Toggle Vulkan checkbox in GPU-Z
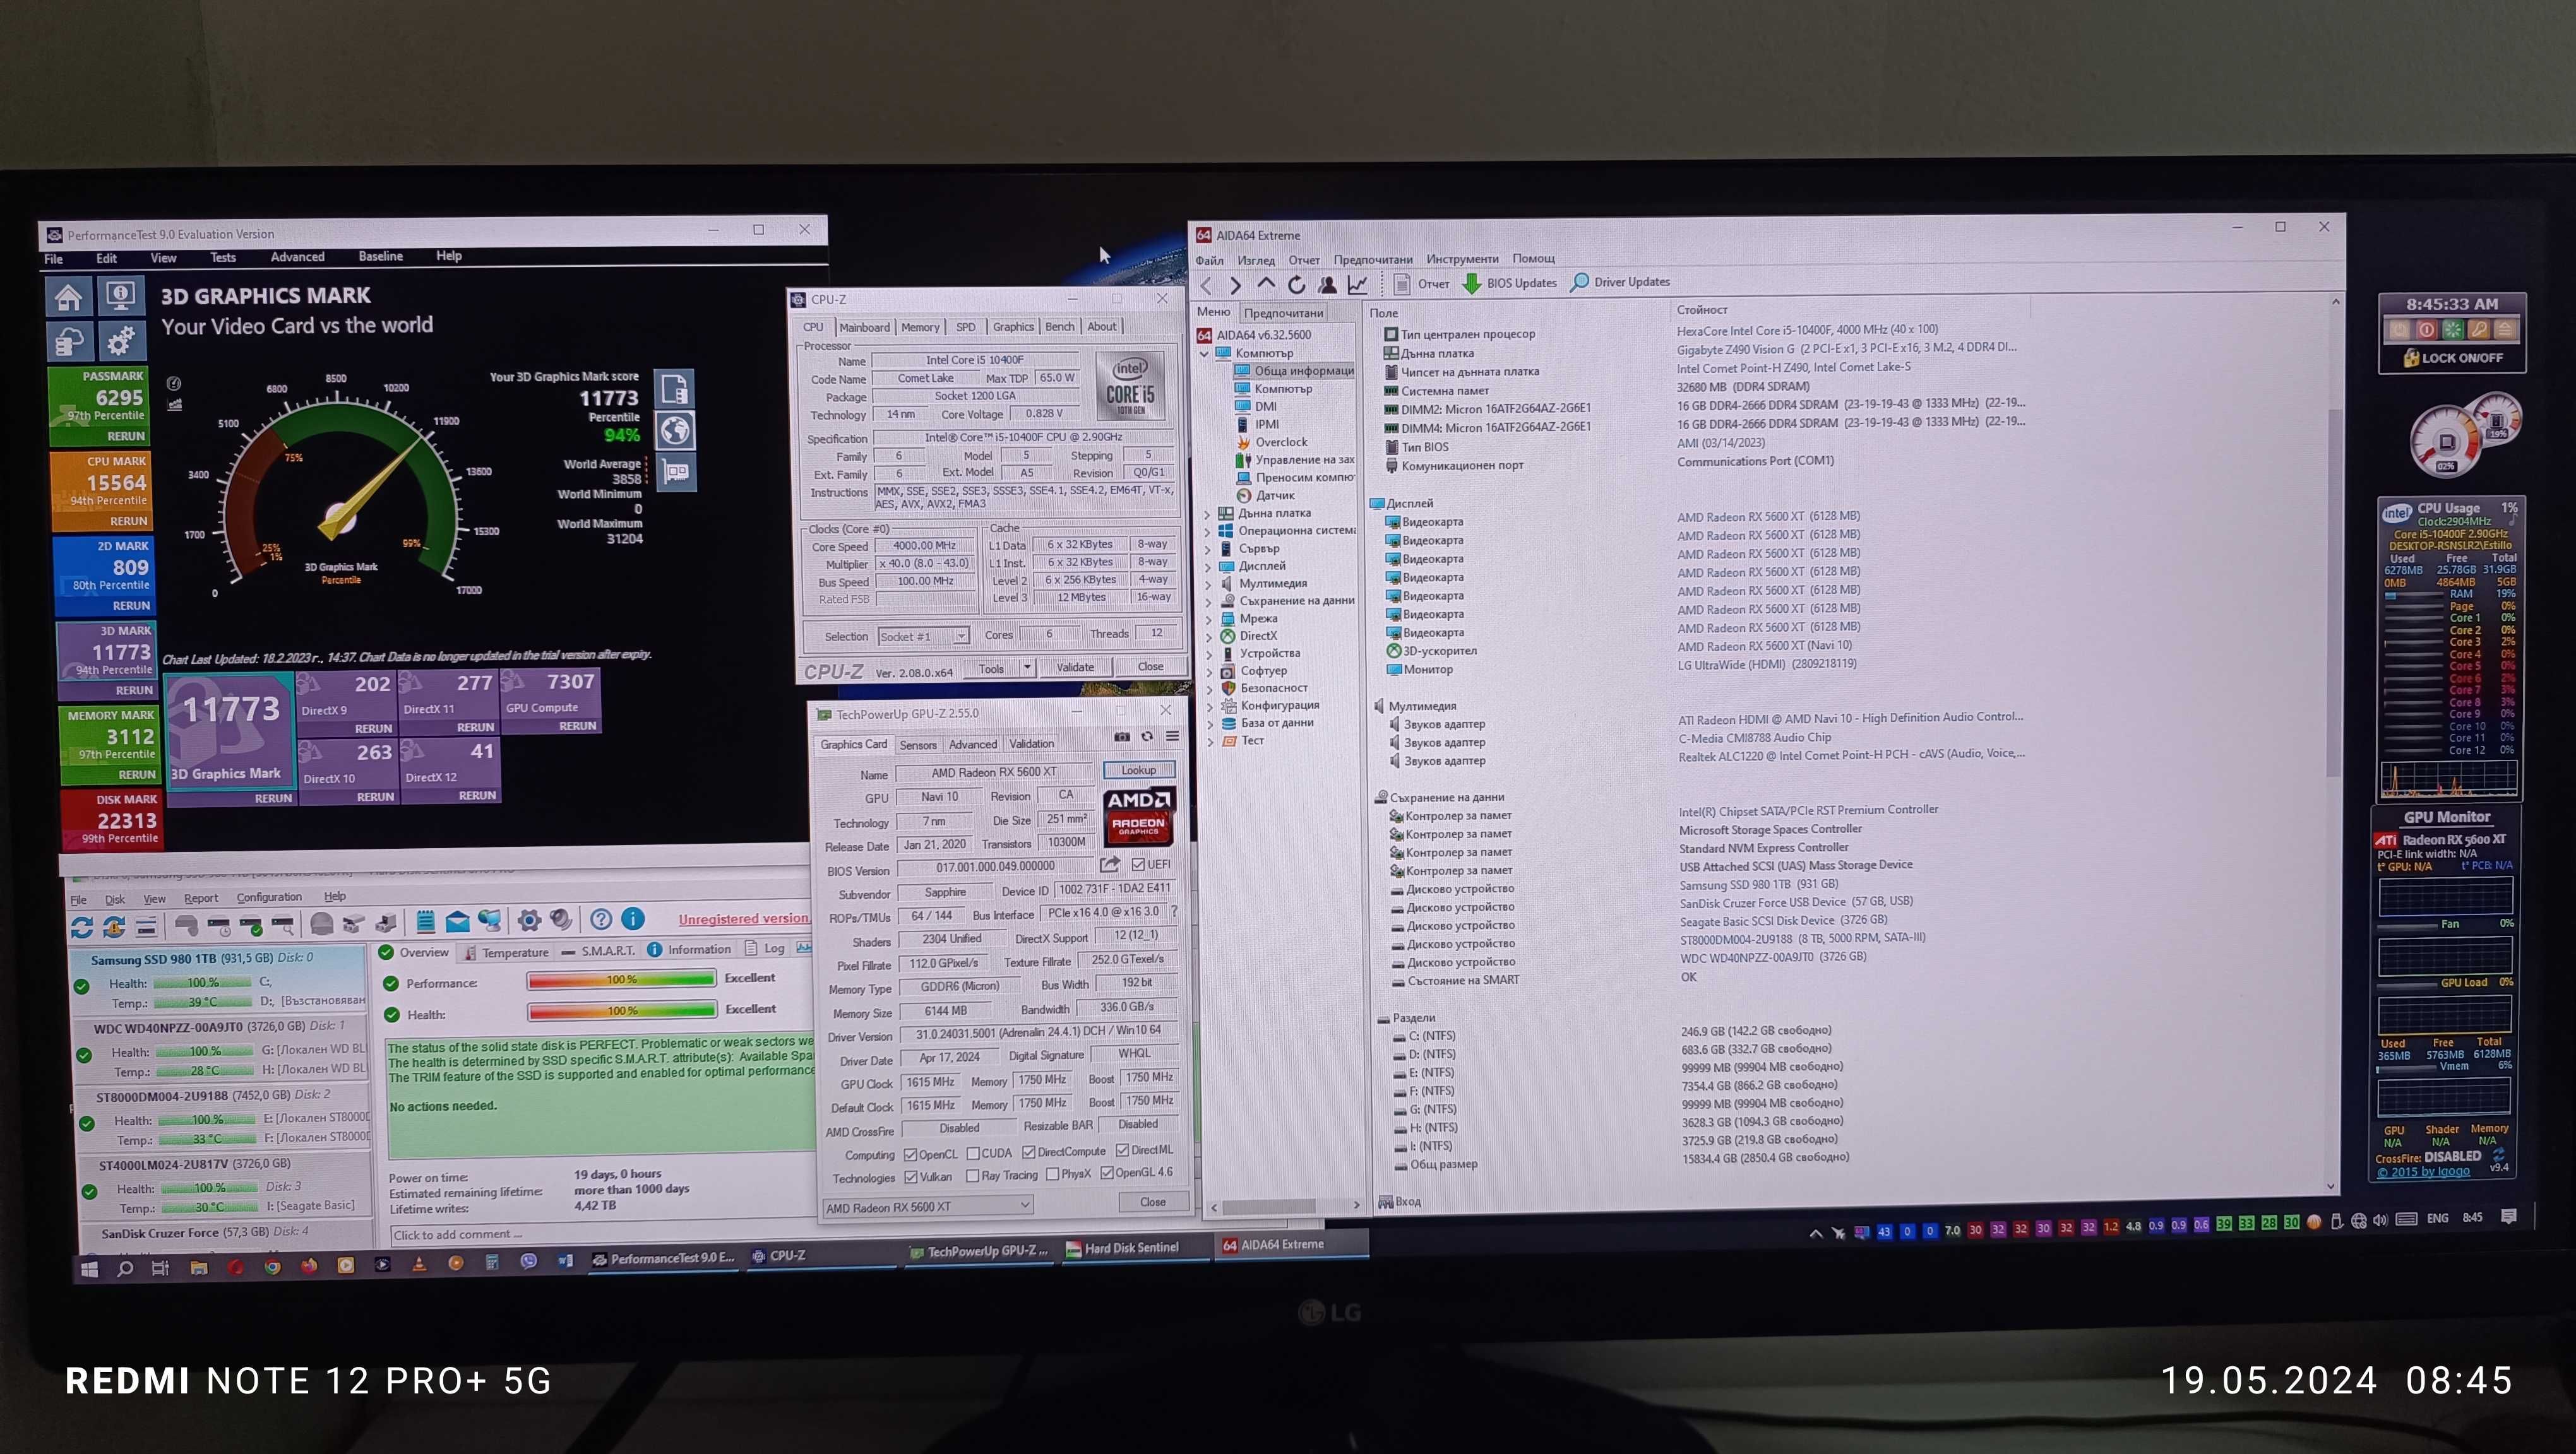This screenshot has height=1454, width=2576. coord(911,1177)
